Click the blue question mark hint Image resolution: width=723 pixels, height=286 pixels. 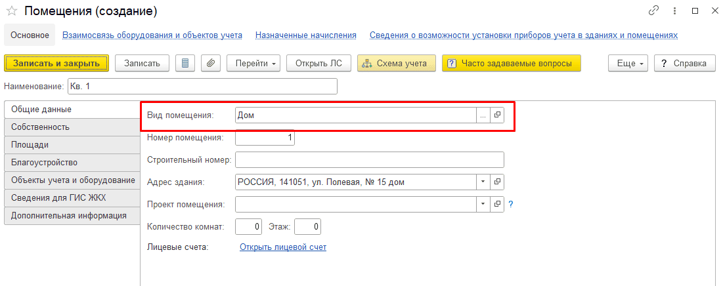(x=510, y=204)
